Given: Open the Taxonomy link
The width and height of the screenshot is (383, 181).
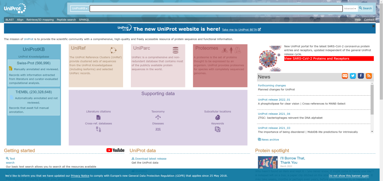Looking at the screenshot, I should [158, 112].
